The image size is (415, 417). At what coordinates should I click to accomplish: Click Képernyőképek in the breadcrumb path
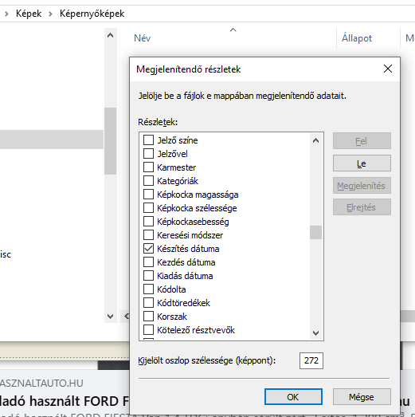pos(92,14)
